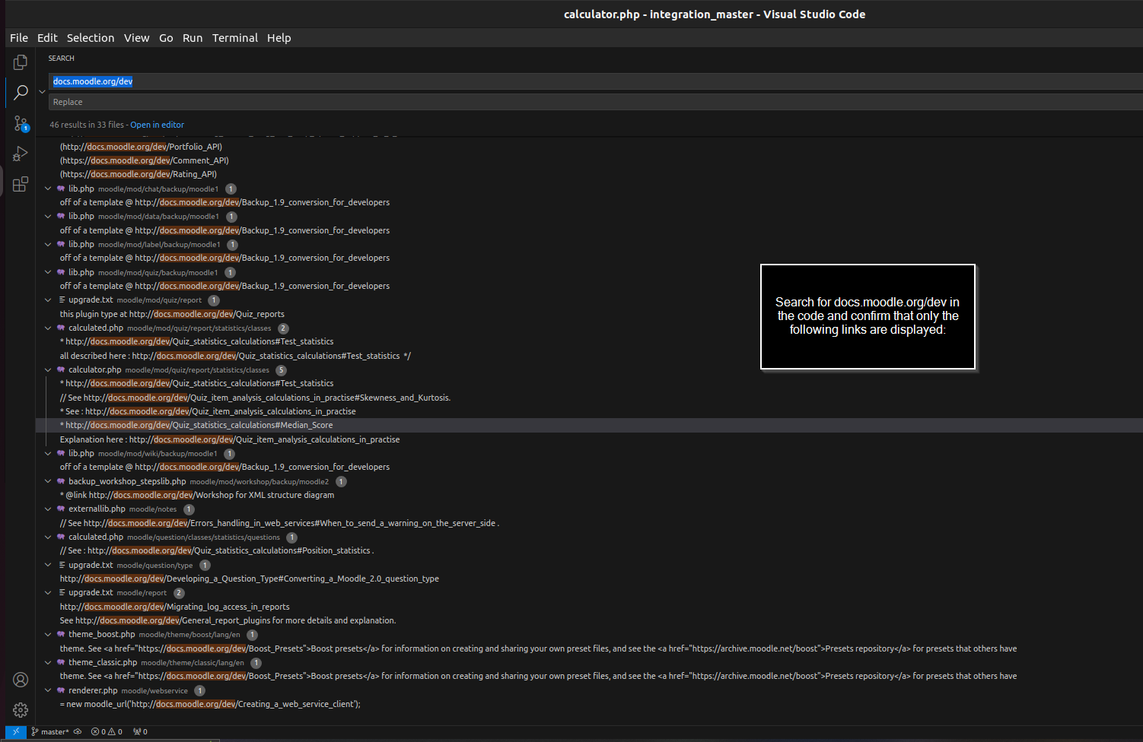Collapse the lib.php moodle/mod/chat results
Screen dimensions: 1143x742
point(48,189)
